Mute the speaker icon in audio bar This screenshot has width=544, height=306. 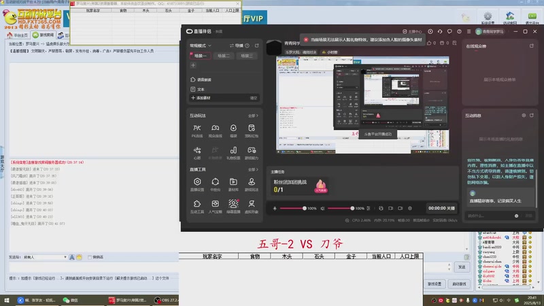[322, 208]
